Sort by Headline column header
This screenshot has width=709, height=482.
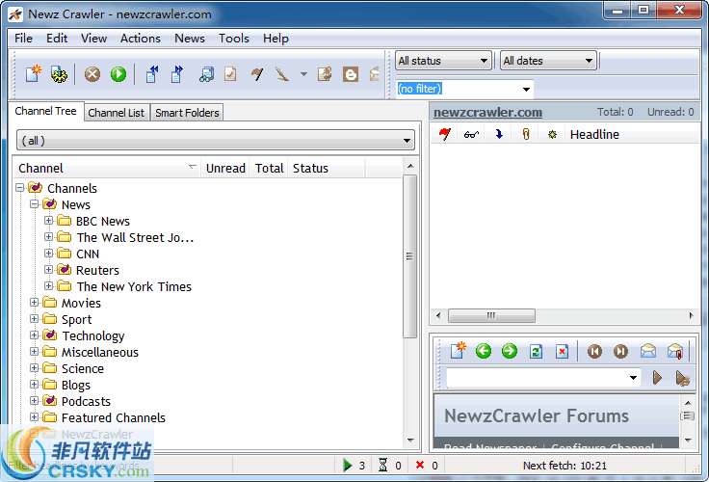pyautogui.click(x=594, y=134)
